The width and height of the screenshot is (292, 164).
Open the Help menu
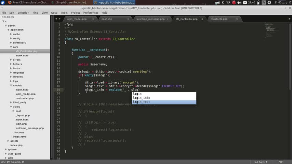(x=105, y=13)
